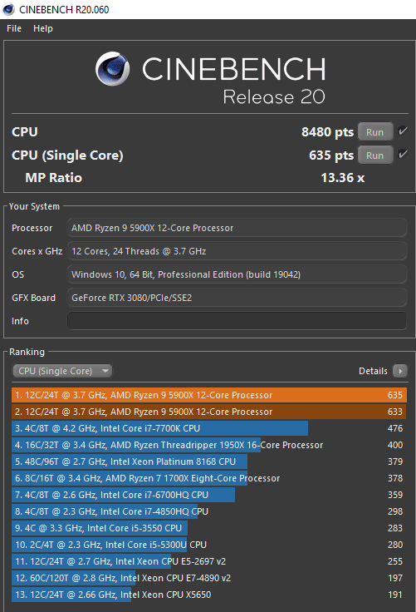Open the File menu
The image size is (416, 612).
tap(14, 28)
